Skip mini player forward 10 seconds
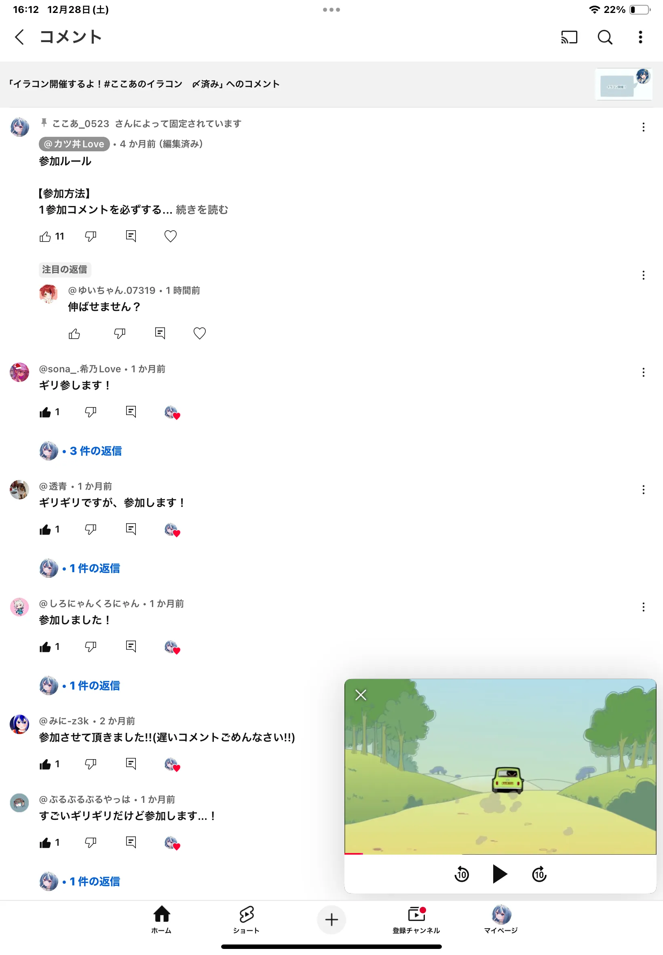663x955 pixels. pos(539,874)
